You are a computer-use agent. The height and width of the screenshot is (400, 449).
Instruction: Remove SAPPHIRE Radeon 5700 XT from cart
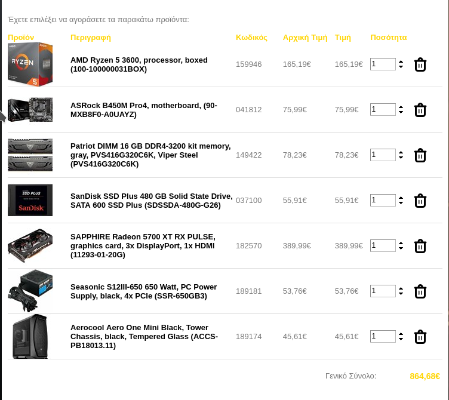tap(420, 246)
